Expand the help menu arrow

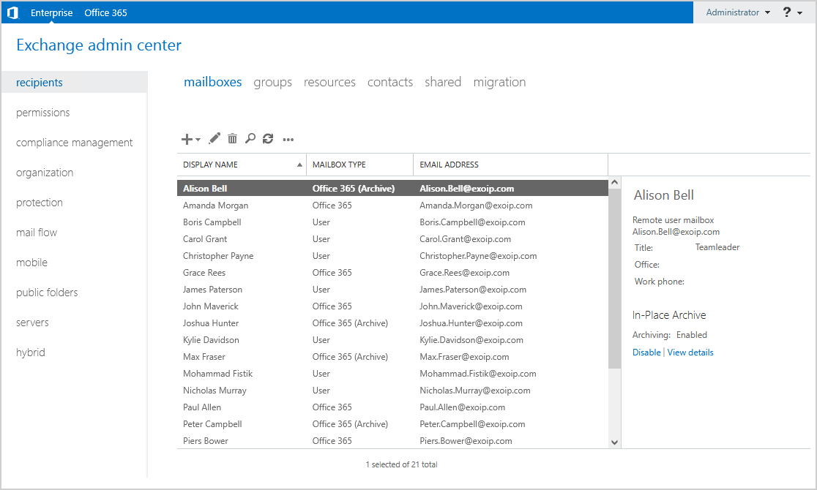click(x=800, y=13)
